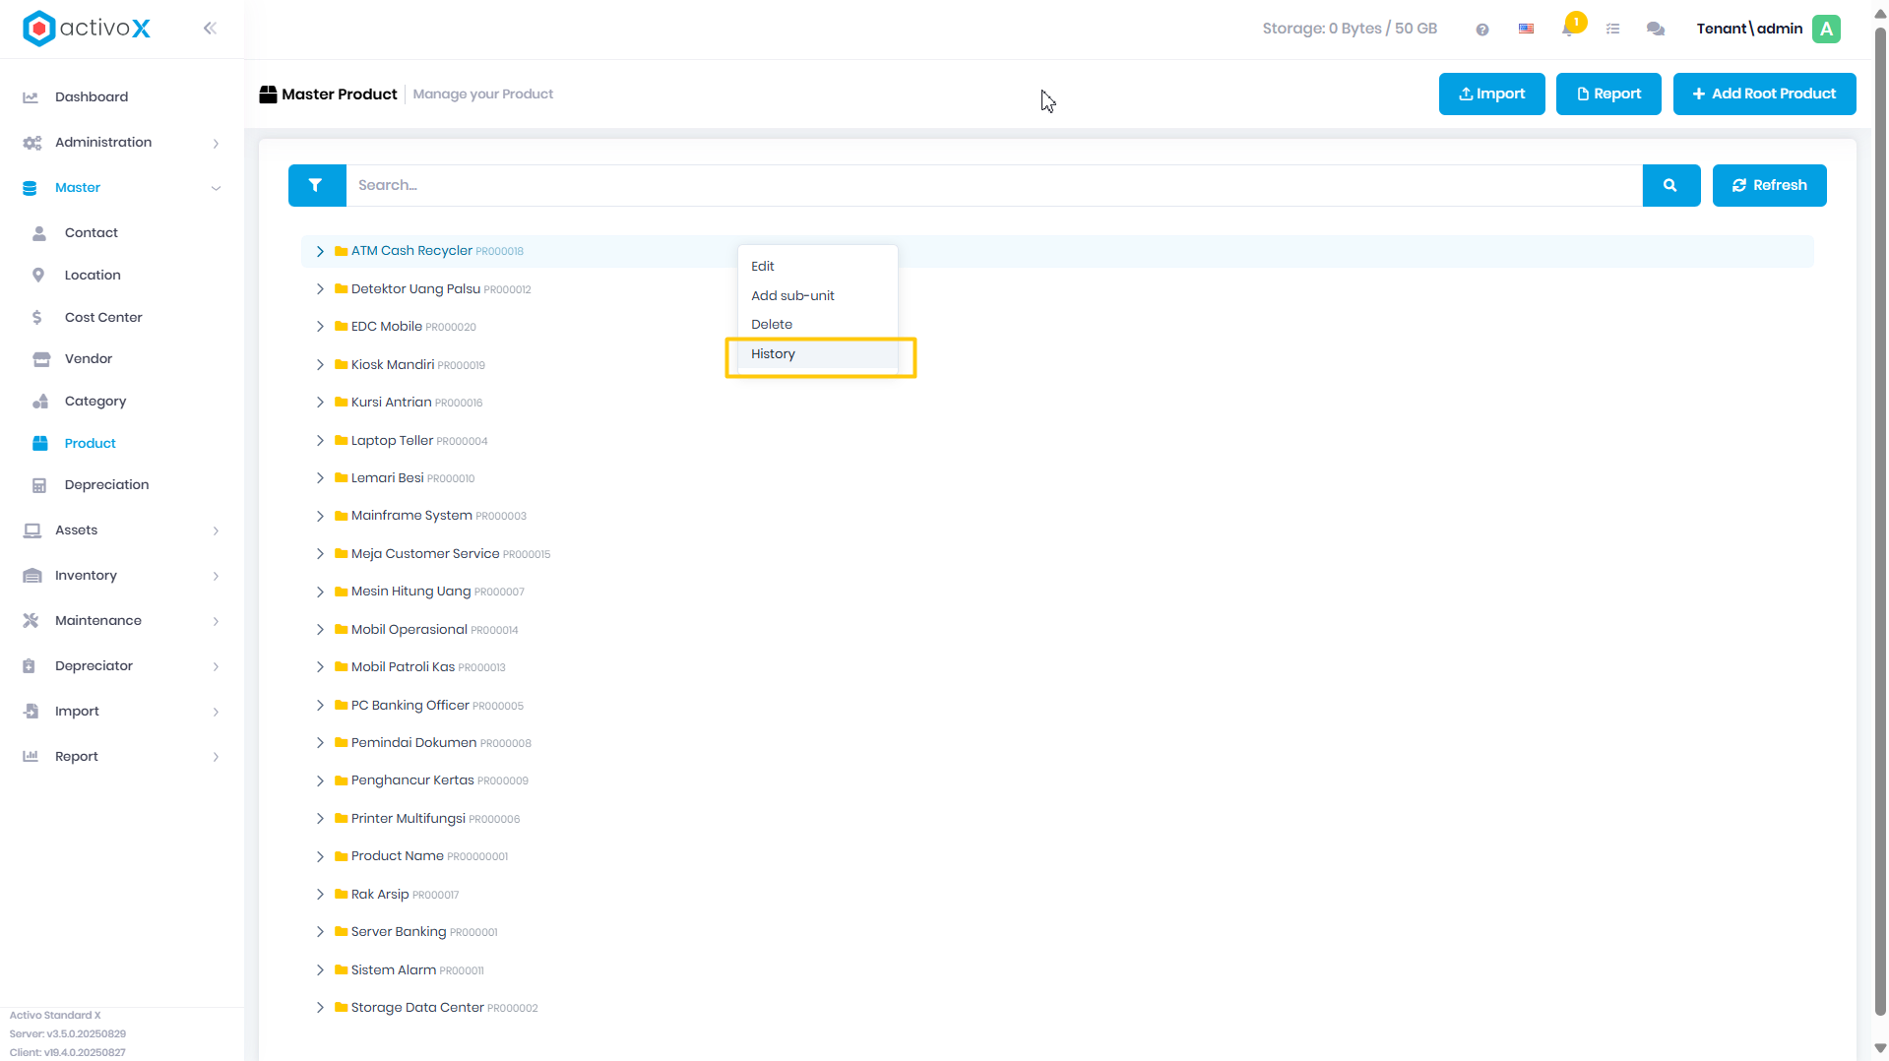Choose Delete from context menu

tap(818, 325)
